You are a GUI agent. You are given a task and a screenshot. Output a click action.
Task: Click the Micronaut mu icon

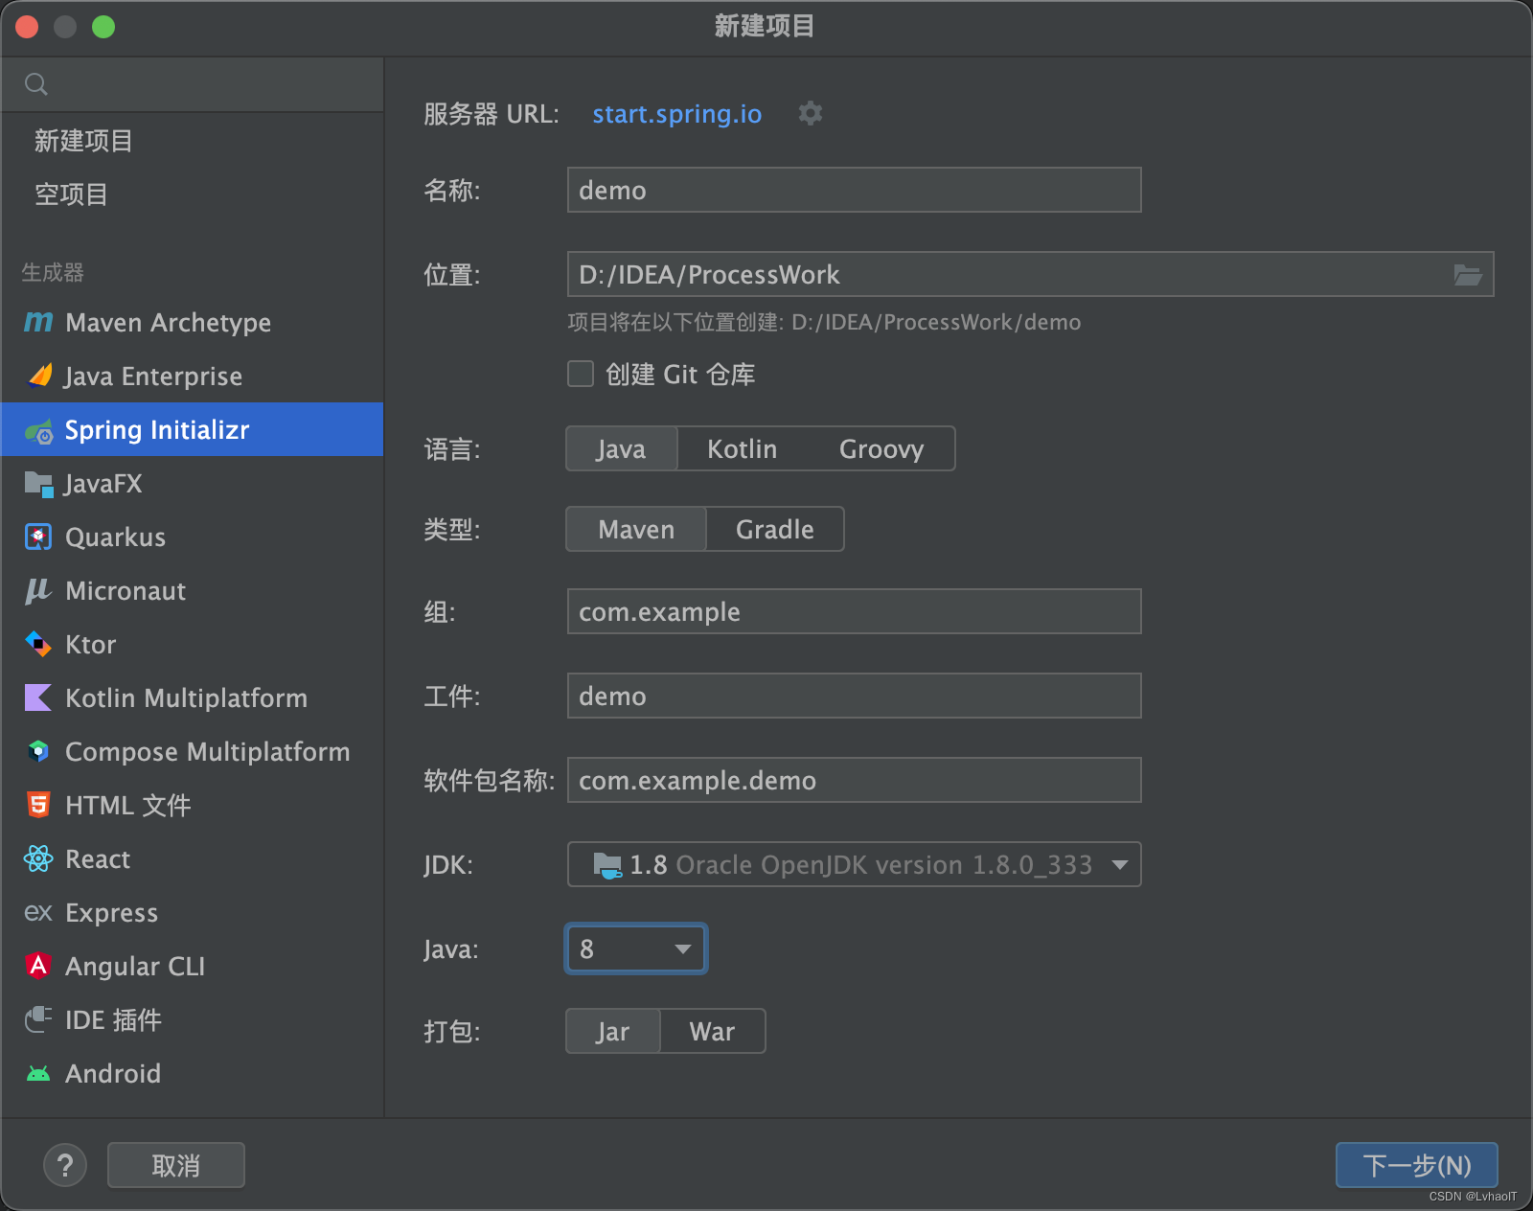pos(38,590)
